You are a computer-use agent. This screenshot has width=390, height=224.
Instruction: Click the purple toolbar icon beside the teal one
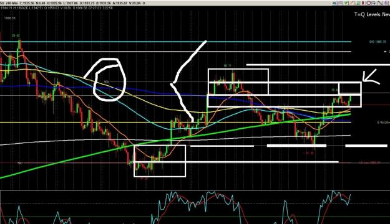tap(340, 3)
